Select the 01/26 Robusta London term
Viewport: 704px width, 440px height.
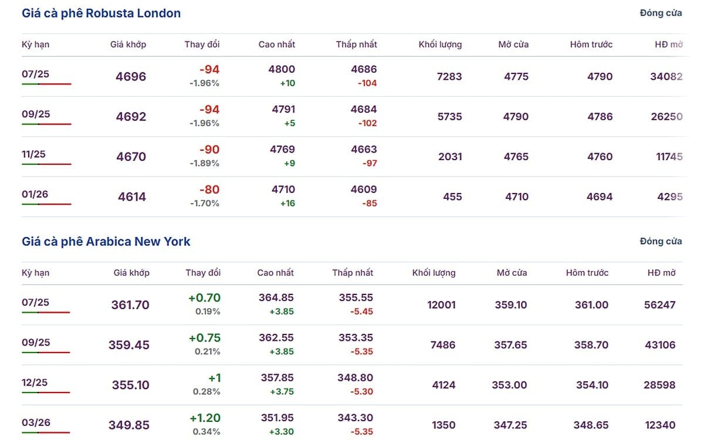pyautogui.click(x=36, y=194)
